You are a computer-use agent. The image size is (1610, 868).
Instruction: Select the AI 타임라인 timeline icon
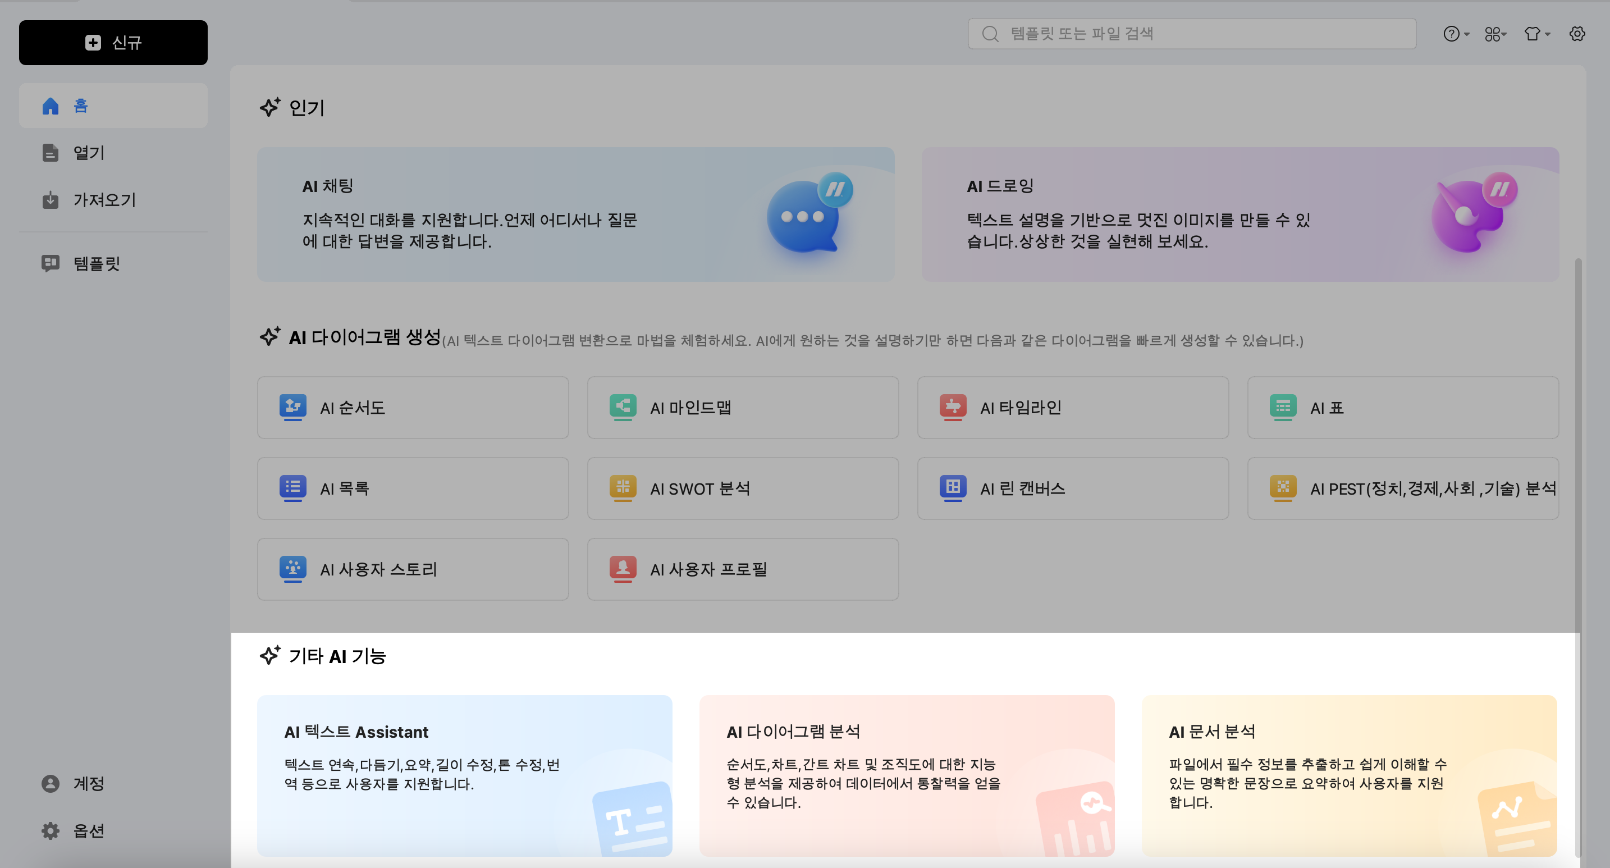[x=953, y=407]
